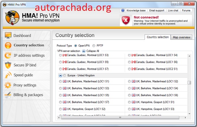
Task: Click the HMA donkey logo
Action: (12, 18)
